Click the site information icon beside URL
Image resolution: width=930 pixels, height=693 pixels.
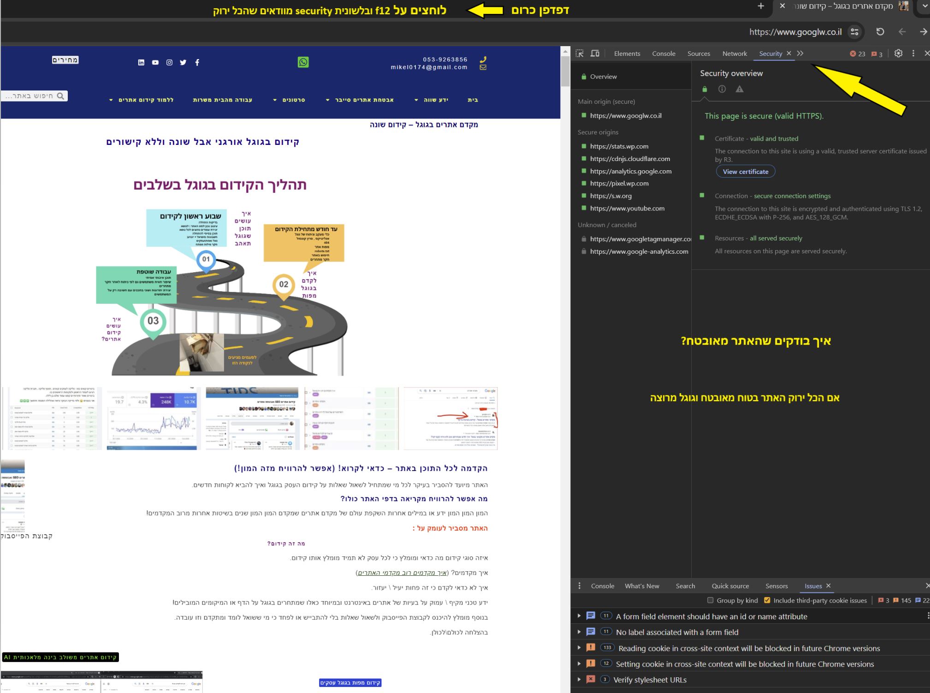[x=854, y=32]
